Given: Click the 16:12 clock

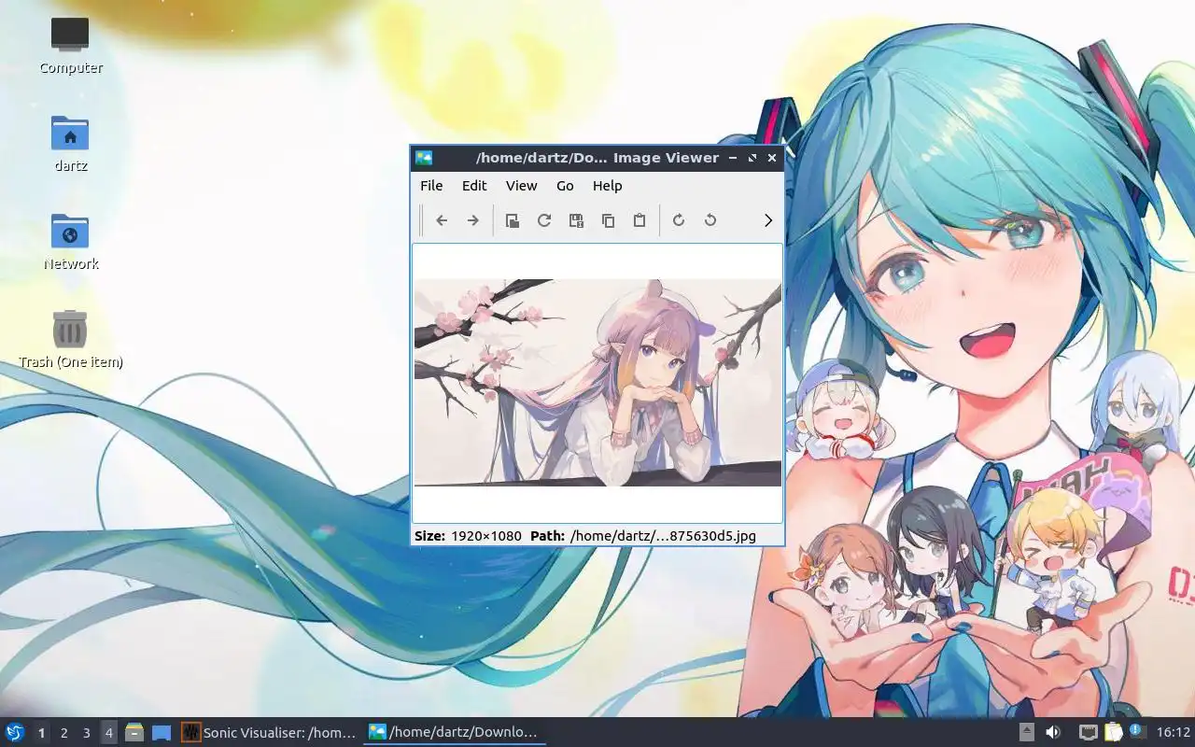Looking at the screenshot, I should click(1174, 733).
